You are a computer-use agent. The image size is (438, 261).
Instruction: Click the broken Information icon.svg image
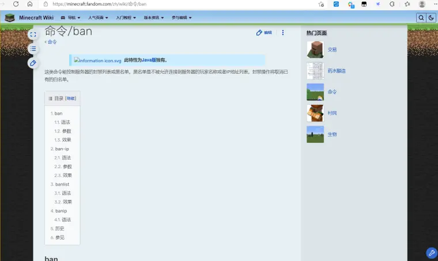97,60
